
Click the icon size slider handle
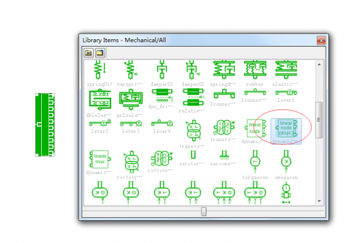204,211
